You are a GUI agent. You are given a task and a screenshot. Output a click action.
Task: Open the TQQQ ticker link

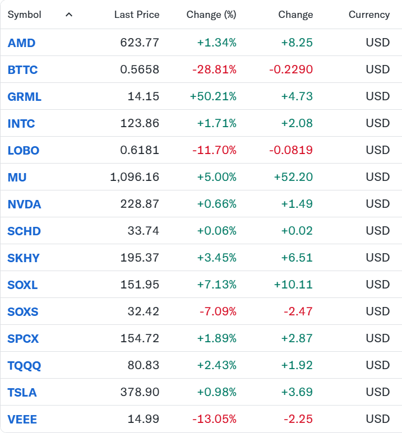(x=24, y=366)
